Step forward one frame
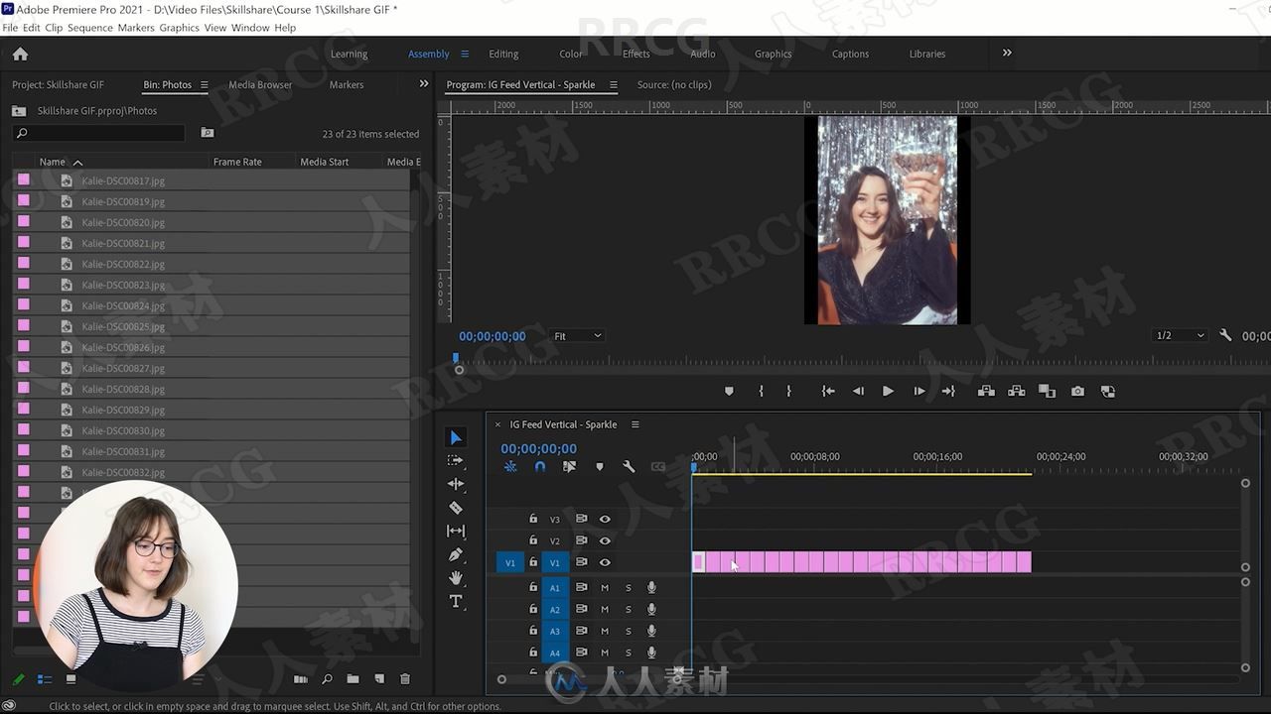Screen dimensions: 1271x714 coord(918,391)
